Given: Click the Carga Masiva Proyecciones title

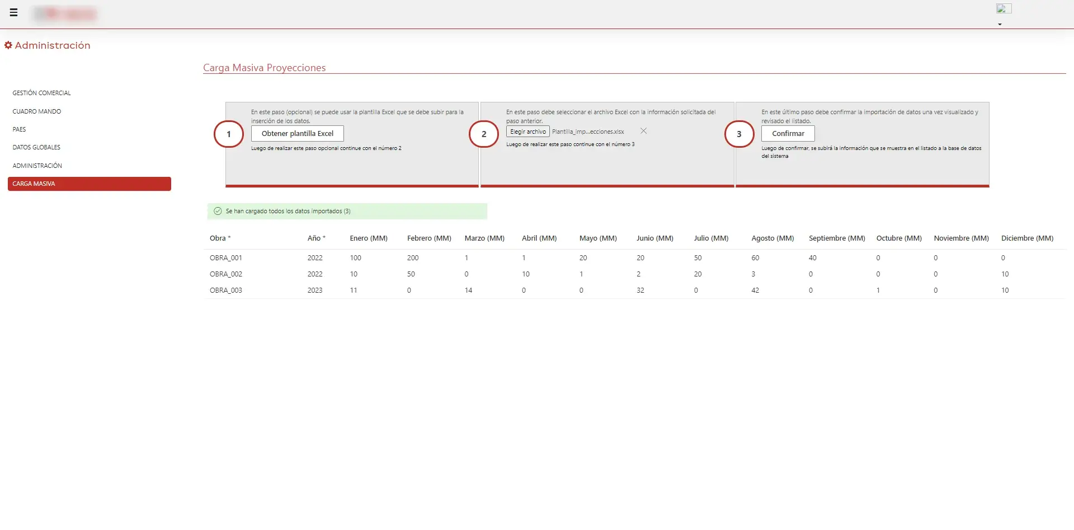Looking at the screenshot, I should pos(265,68).
